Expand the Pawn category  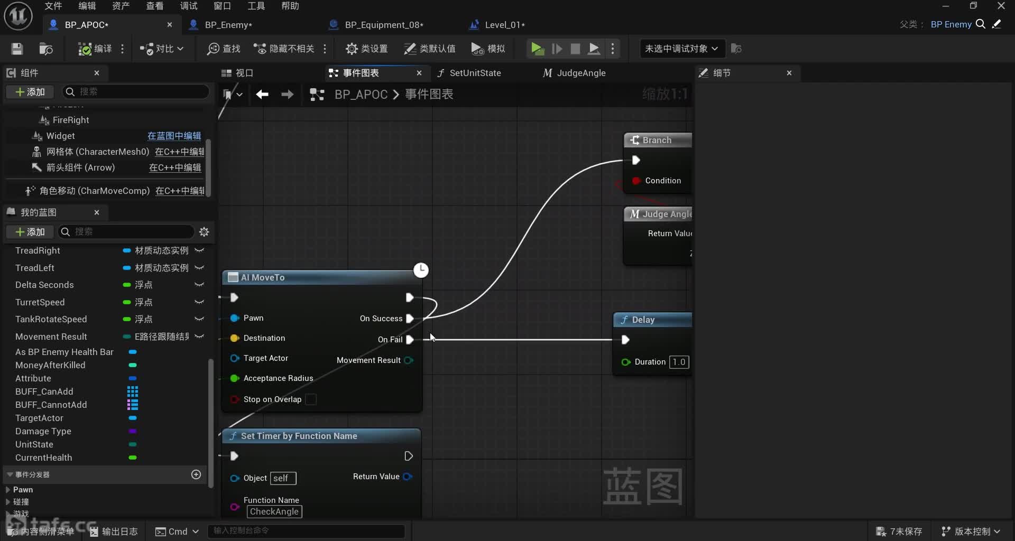8,490
